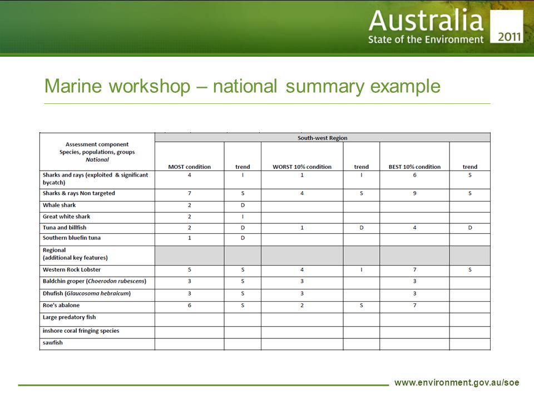Select the 'Southern bluefin tuna' row label
Screen dimensions: 534x400
[72, 238]
